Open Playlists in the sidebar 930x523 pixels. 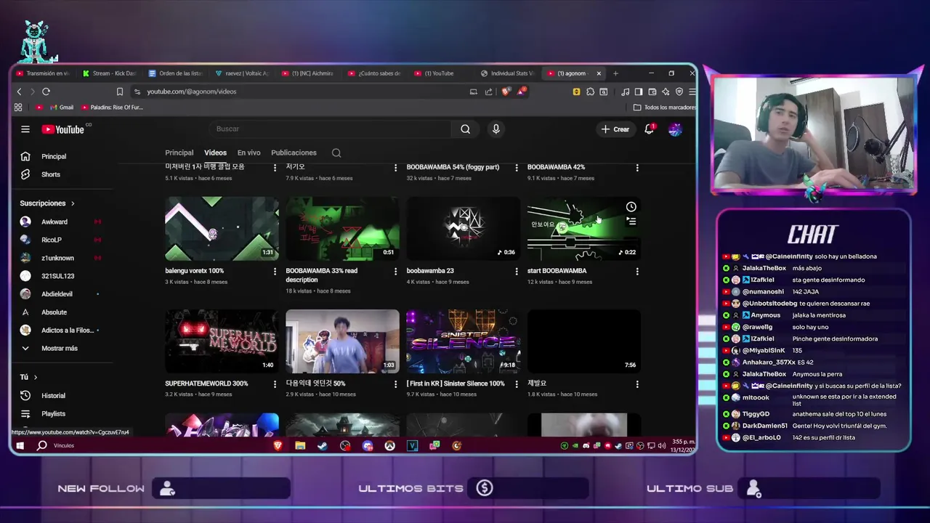(53, 414)
